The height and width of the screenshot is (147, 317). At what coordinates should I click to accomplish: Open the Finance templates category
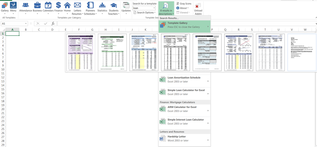pyautogui.click(x=59, y=8)
